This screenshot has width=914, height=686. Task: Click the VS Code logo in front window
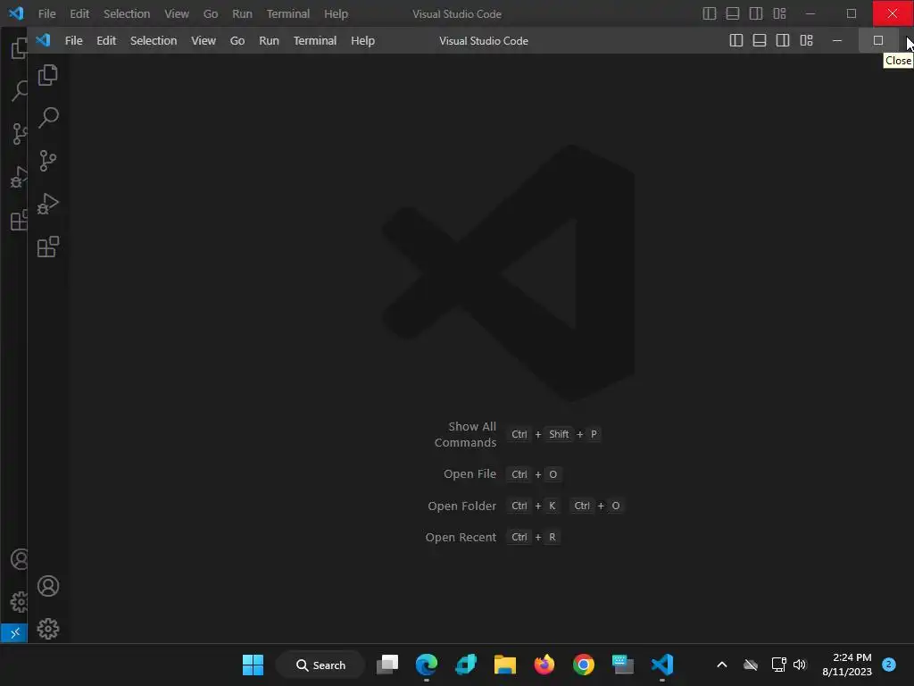point(43,40)
